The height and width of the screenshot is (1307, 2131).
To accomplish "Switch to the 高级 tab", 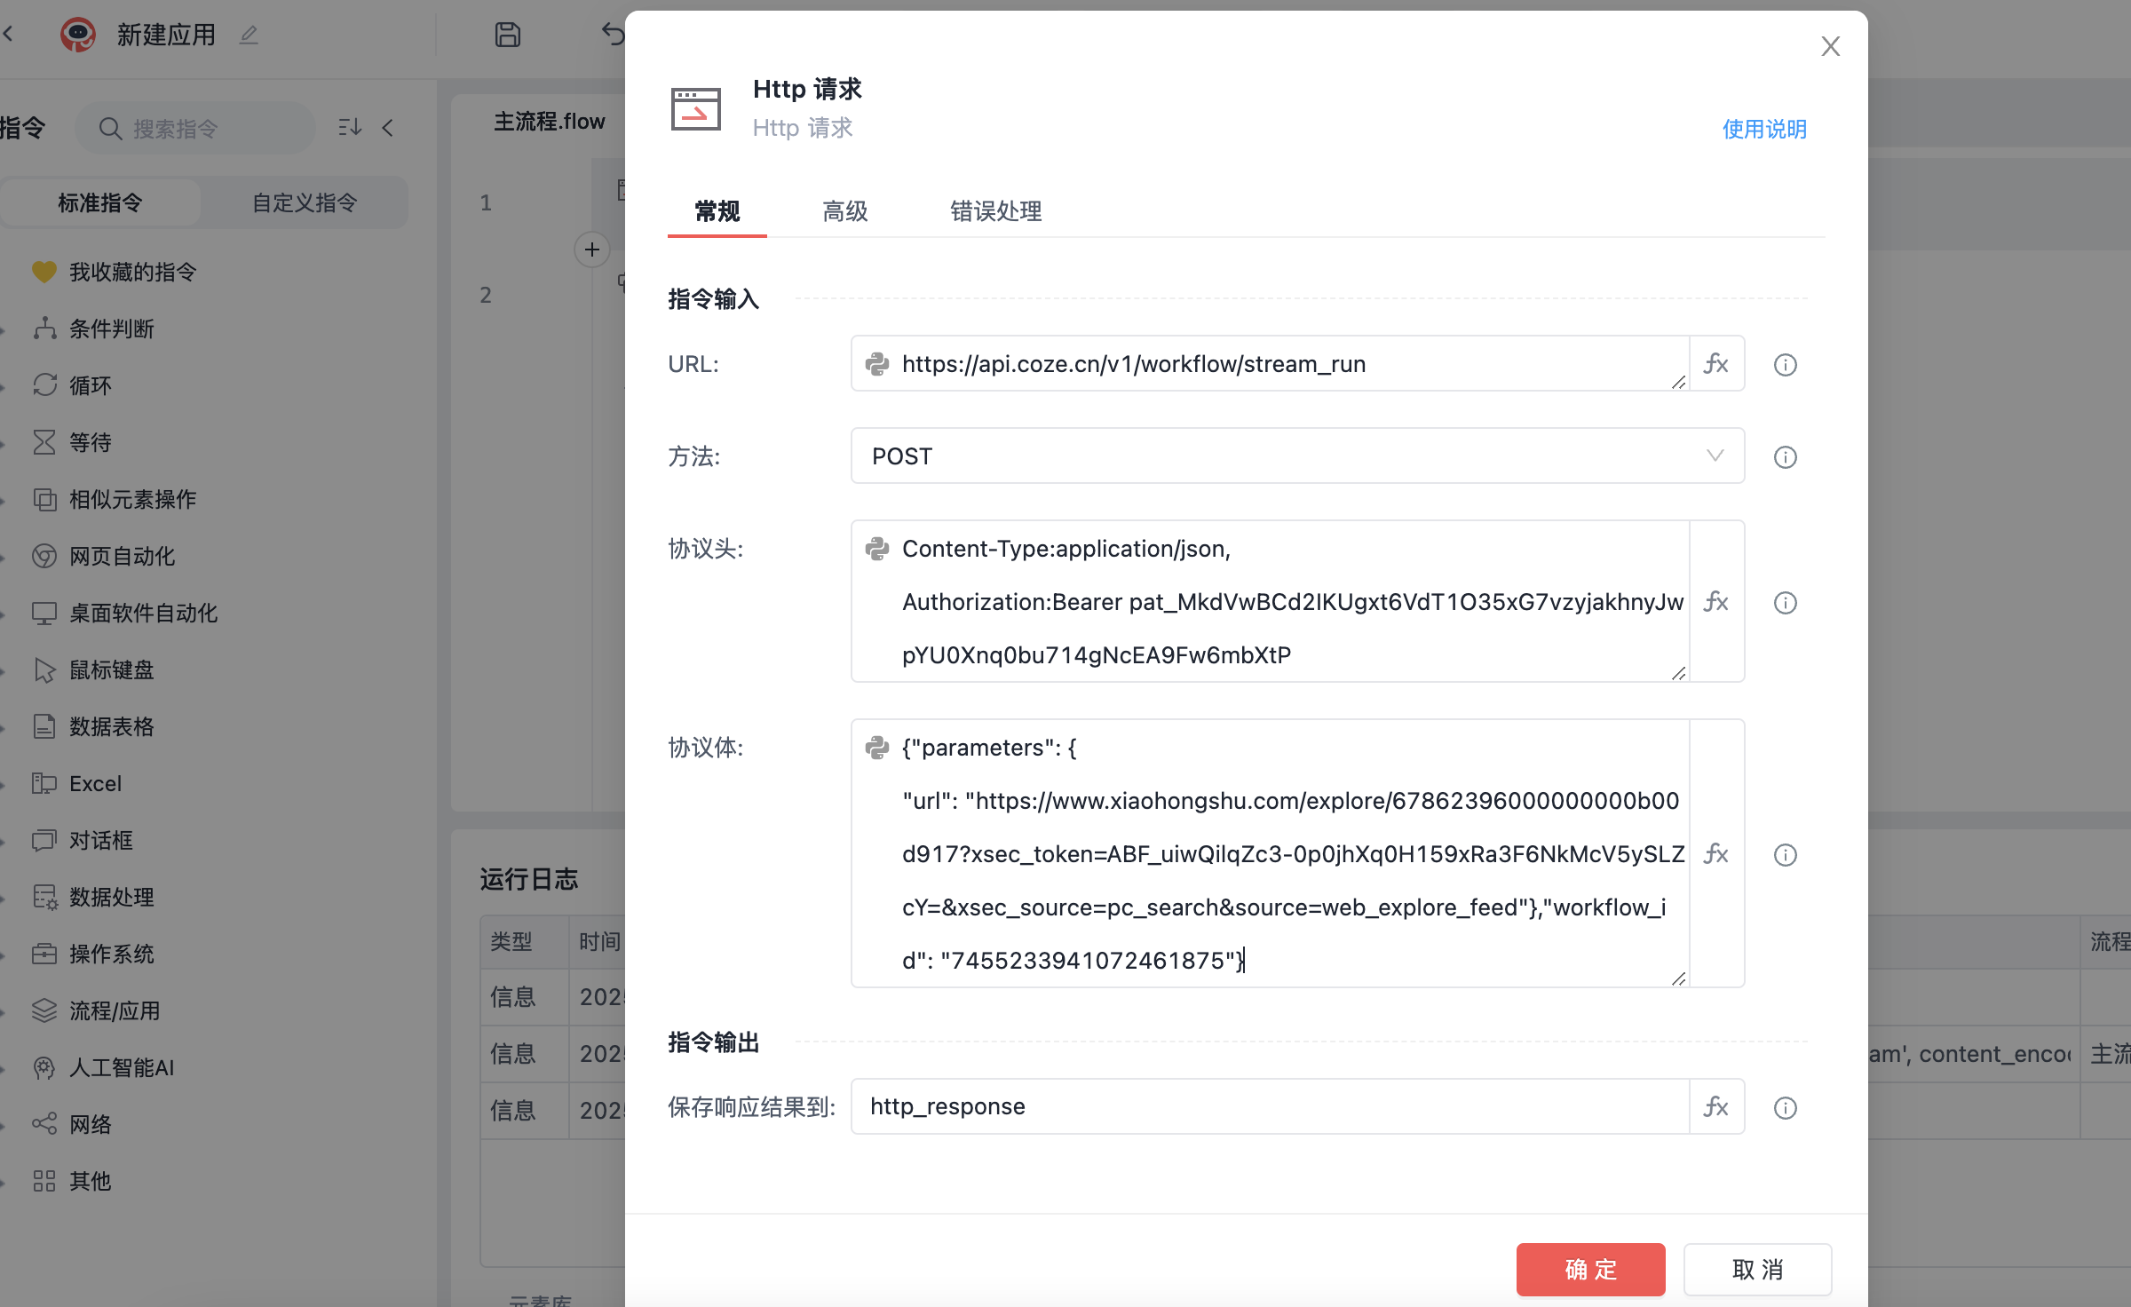I will tap(844, 211).
